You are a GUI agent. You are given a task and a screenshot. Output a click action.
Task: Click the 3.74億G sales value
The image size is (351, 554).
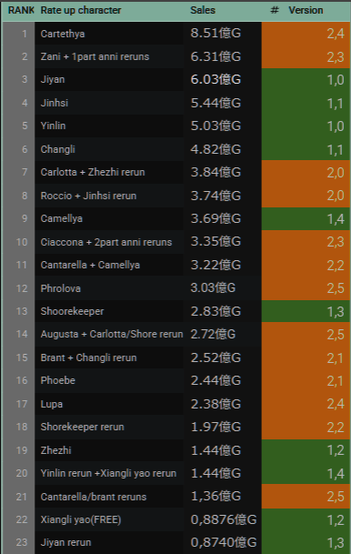pyautogui.click(x=216, y=196)
